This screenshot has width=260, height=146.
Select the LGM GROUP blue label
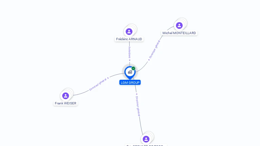click(130, 82)
